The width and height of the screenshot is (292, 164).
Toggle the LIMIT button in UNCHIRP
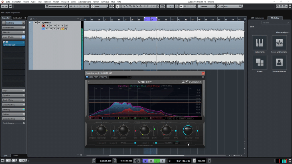(x=177, y=143)
